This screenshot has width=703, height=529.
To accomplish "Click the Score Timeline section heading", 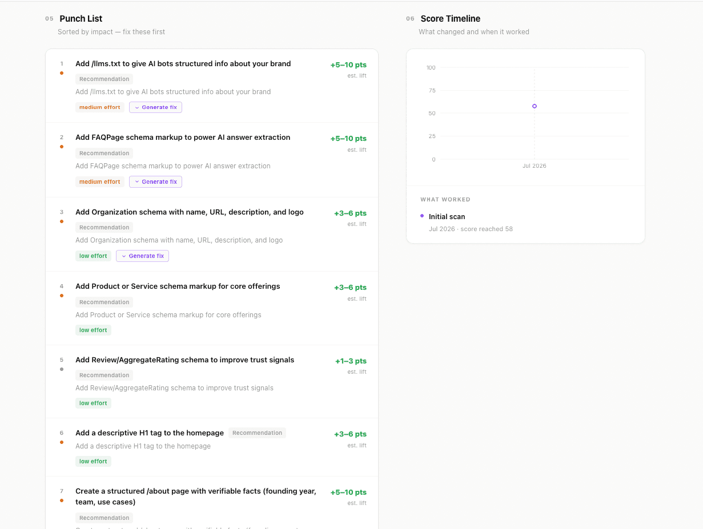I will coord(451,19).
